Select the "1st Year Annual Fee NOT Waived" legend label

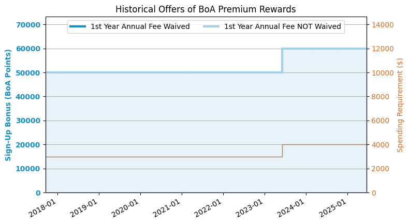point(282,27)
